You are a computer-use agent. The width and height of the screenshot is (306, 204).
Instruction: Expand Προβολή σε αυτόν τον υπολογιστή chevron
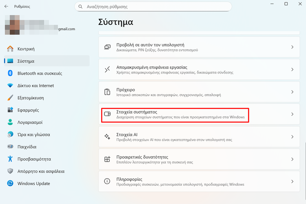(x=292, y=47)
